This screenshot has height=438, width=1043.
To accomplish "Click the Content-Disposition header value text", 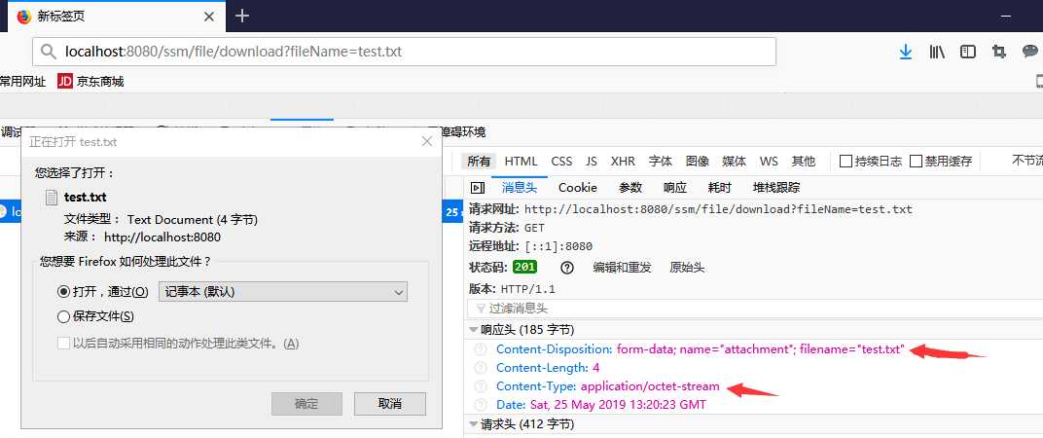I will [x=761, y=349].
